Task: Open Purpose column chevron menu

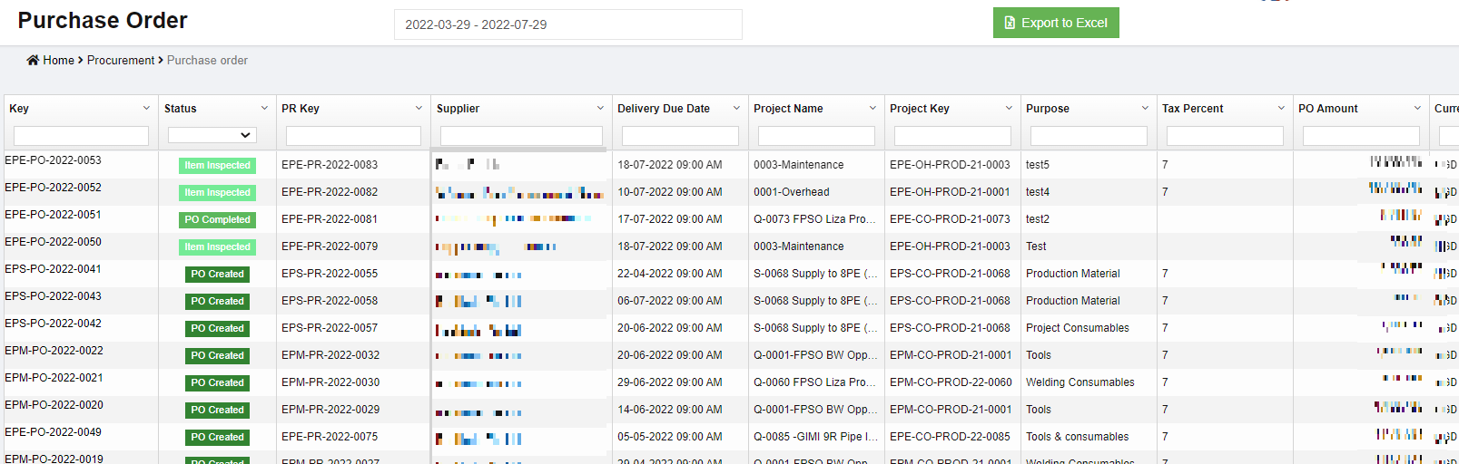Action: pyautogui.click(x=1145, y=109)
